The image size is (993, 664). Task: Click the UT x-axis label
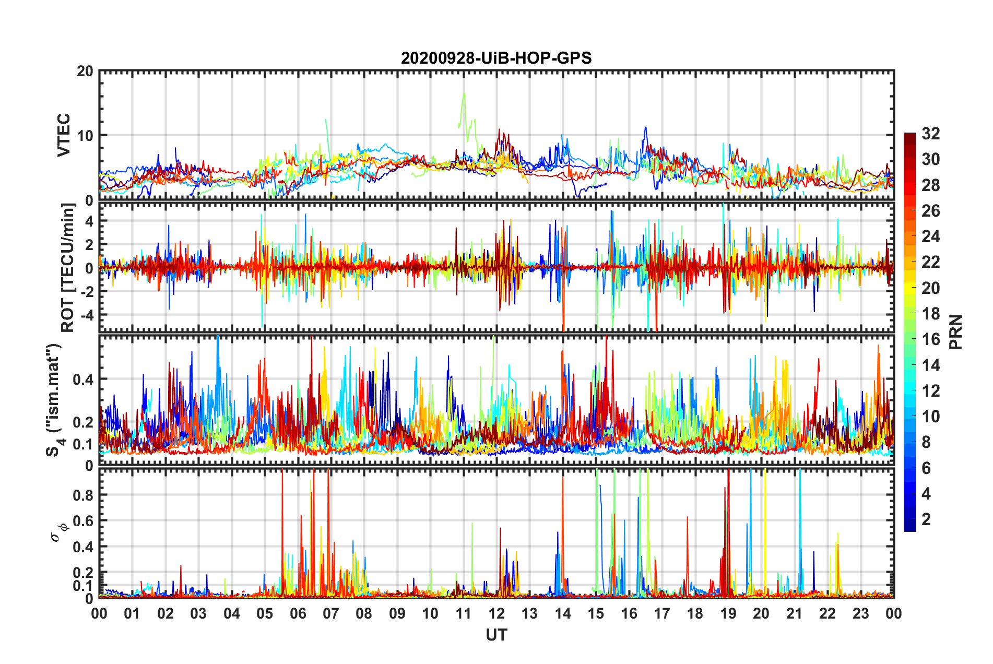pos(496,635)
